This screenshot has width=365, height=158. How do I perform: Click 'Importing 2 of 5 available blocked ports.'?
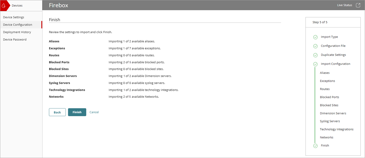click(x=137, y=62)
